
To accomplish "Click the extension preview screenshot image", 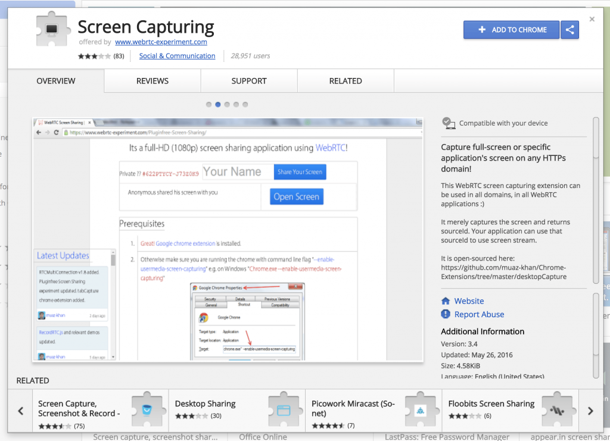I will [x=228, y=239].
